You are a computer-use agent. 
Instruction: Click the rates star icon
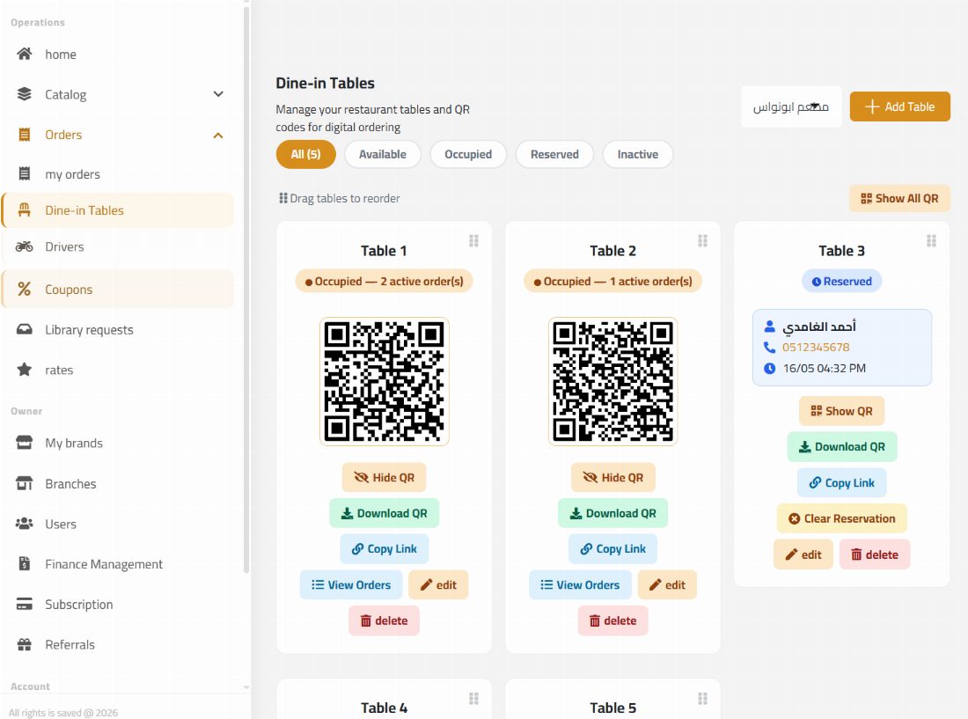click(24, 370)
